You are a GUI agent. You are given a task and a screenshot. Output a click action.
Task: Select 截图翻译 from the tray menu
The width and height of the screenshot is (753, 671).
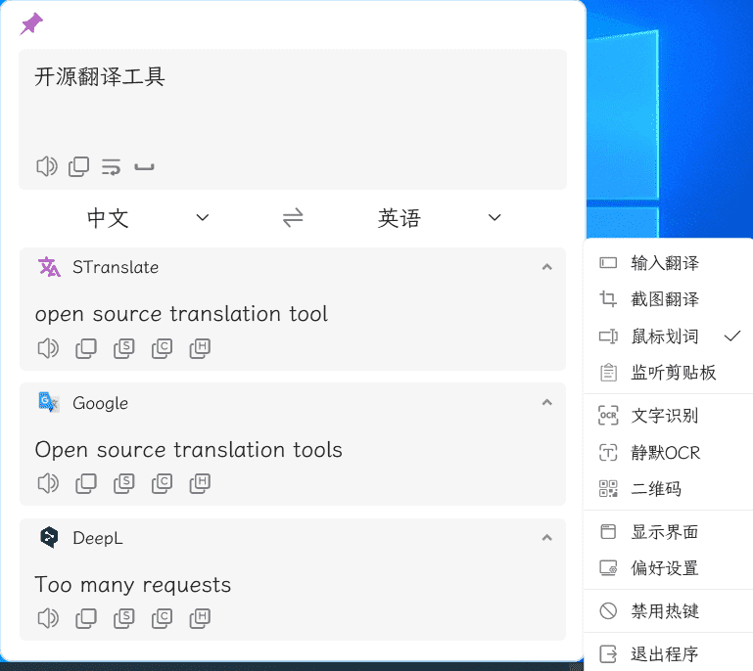click(x=665, y=299)
